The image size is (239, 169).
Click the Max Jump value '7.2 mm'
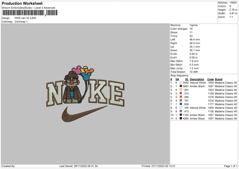click(x=194, y=68)
